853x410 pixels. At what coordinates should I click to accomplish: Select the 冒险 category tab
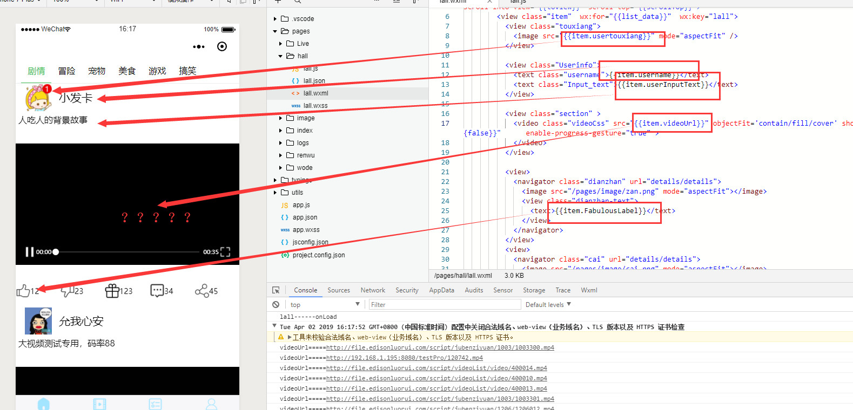tap(66, 71)
